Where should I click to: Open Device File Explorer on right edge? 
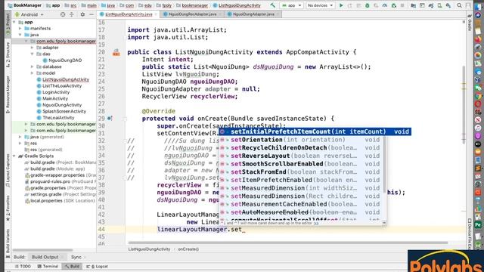469,234
